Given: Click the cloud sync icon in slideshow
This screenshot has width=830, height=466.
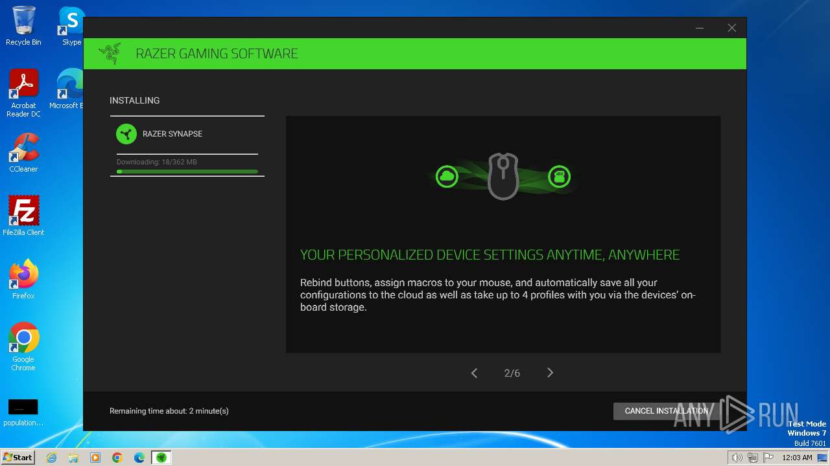Looking at the screenshot, I should (x=447, y=176).
